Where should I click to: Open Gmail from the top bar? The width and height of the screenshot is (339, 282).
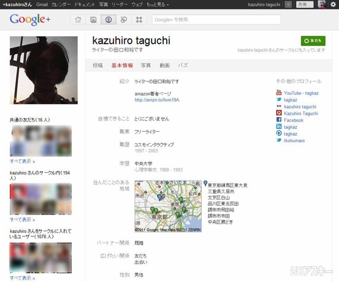(x=42, y=5)
